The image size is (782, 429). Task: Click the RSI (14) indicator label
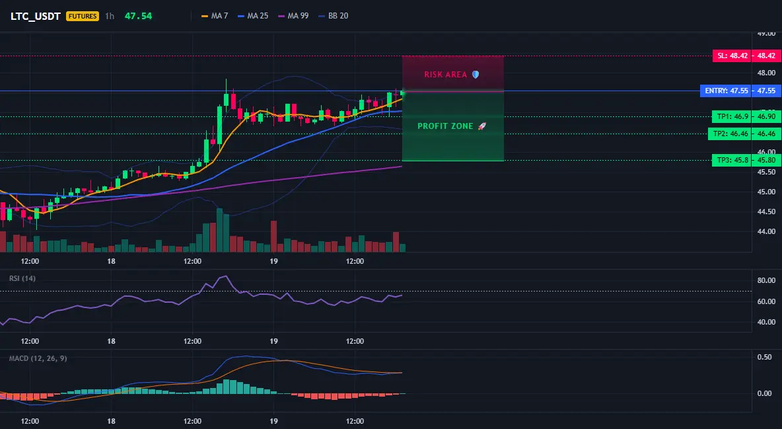click(22, 278)
